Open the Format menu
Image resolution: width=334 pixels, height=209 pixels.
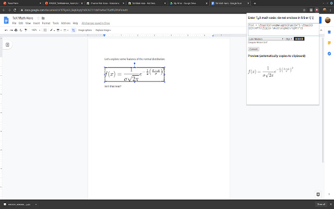(46, 23)
